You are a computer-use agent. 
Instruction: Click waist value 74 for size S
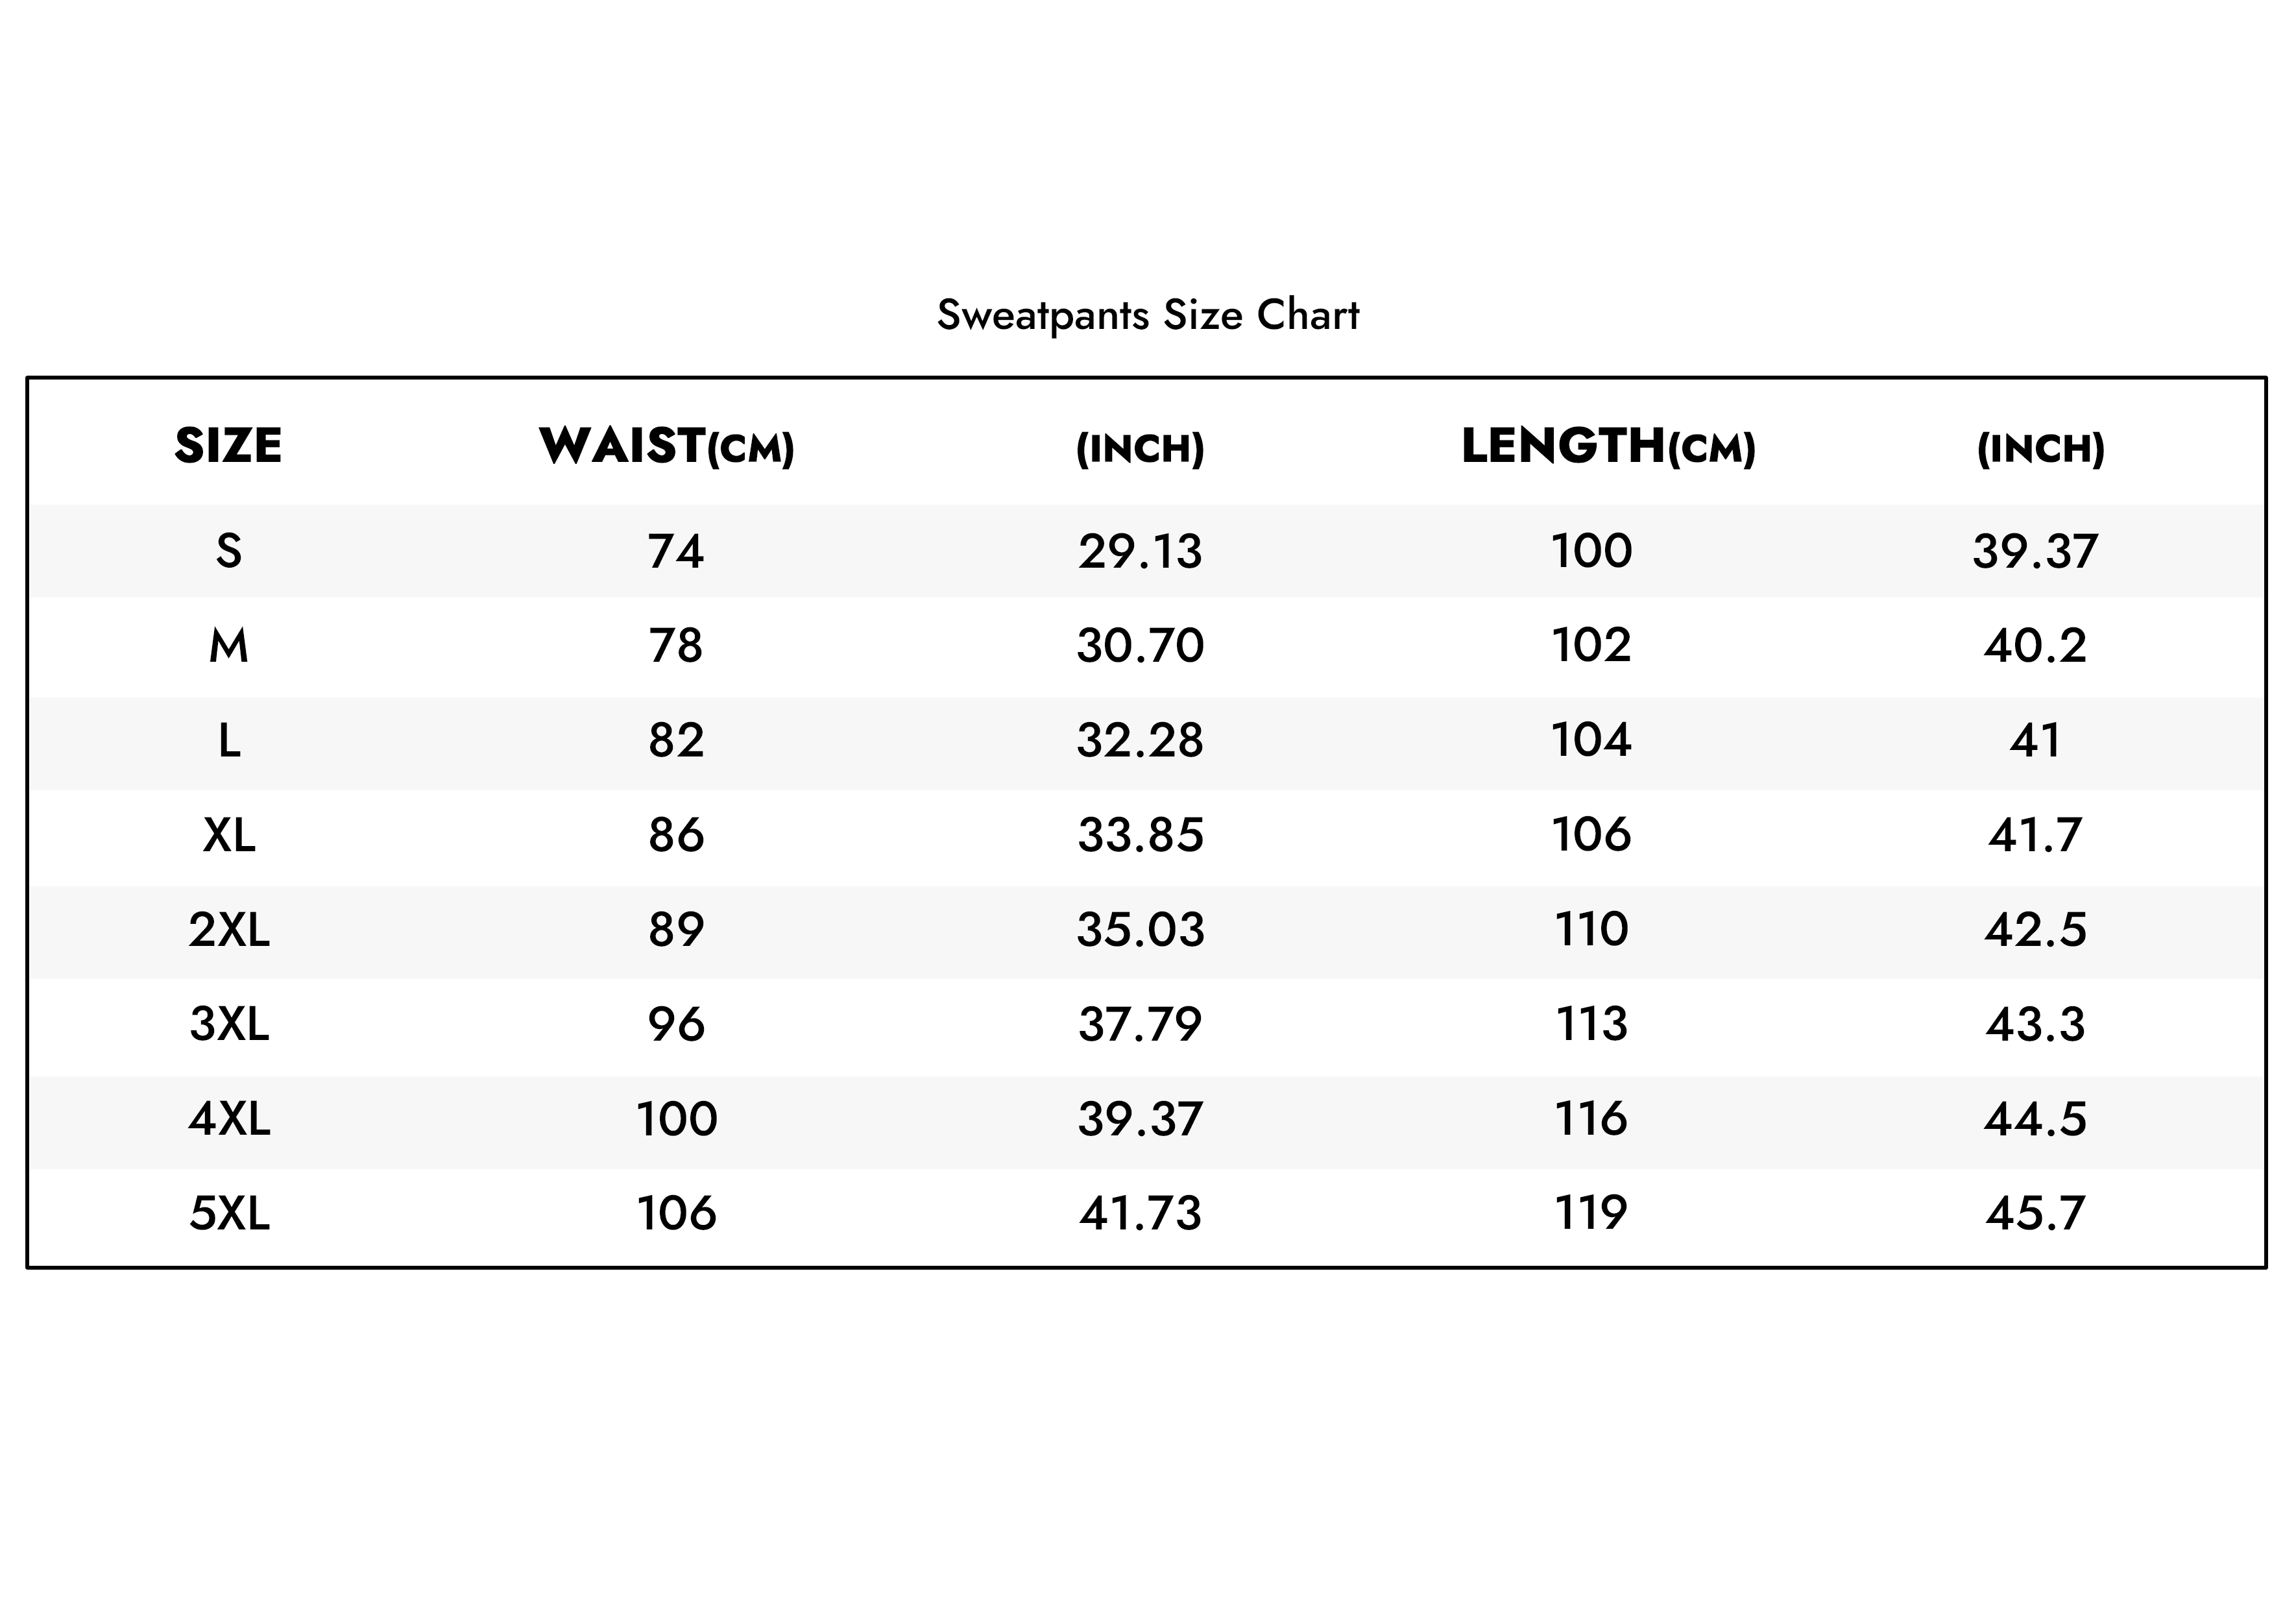[x=676, y=551]
